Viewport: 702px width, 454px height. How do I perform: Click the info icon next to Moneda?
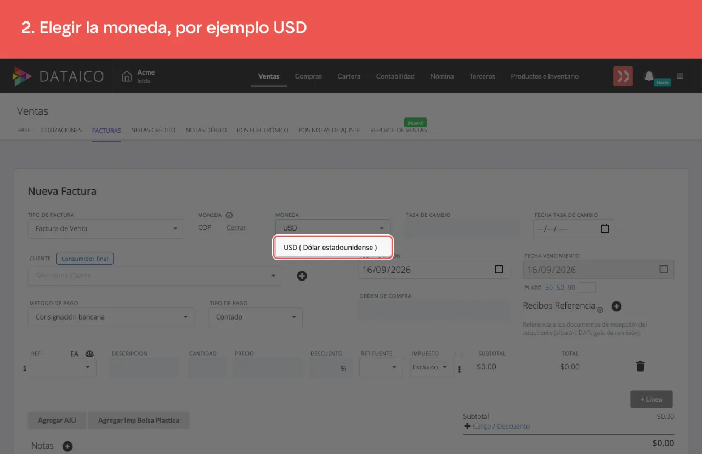pos(229,215)
